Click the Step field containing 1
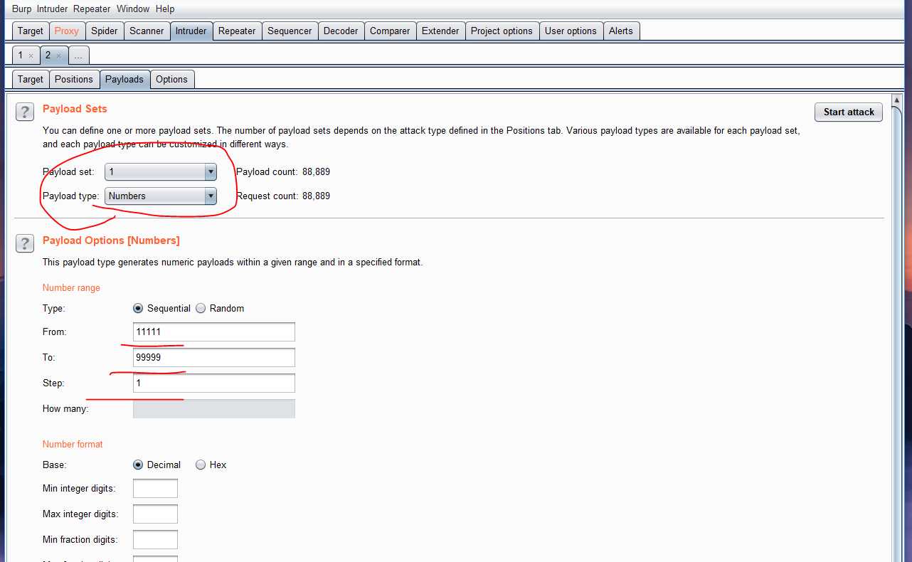Image resolution: width=912 pixels, height=562 pixels. point(214,383)
